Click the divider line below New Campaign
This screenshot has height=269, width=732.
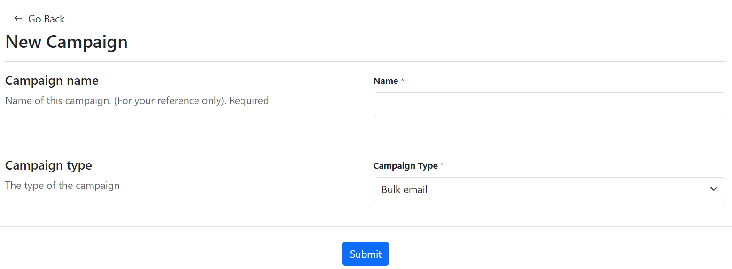[x=366, y=61]
